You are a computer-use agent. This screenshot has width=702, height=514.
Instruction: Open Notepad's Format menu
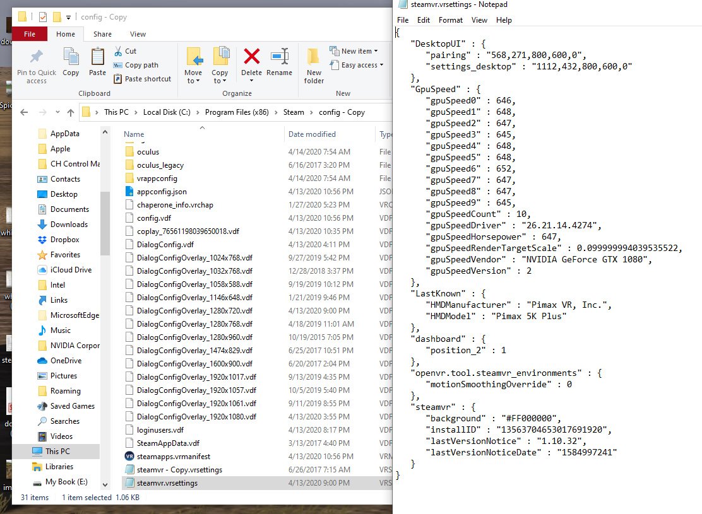[x=450, y=20]
